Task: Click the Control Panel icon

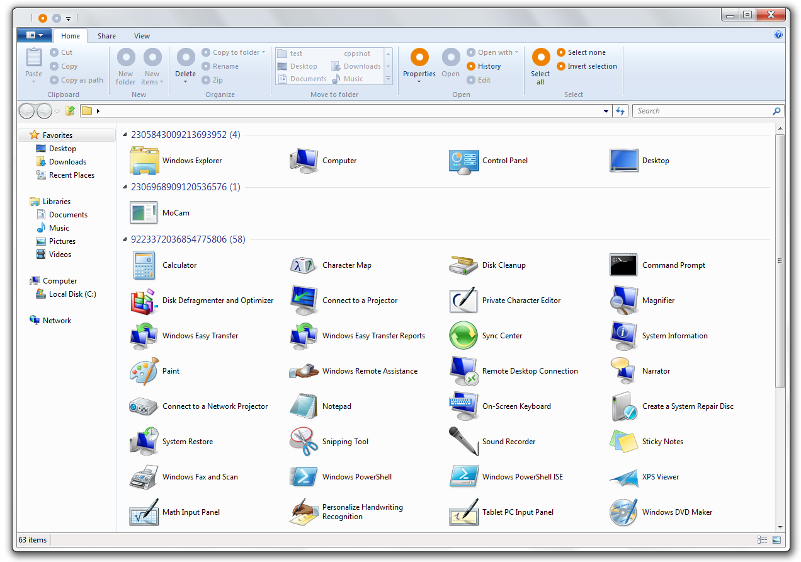Action: [464, 161]
